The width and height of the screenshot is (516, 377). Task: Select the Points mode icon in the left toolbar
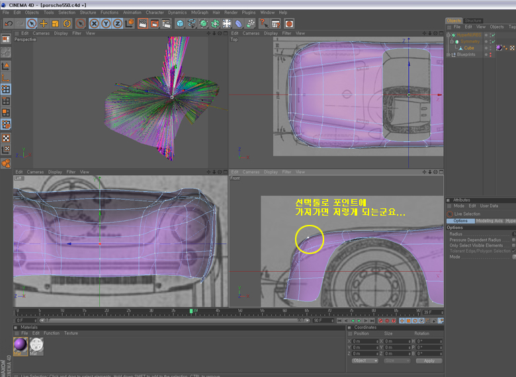(x=6, y=89)
